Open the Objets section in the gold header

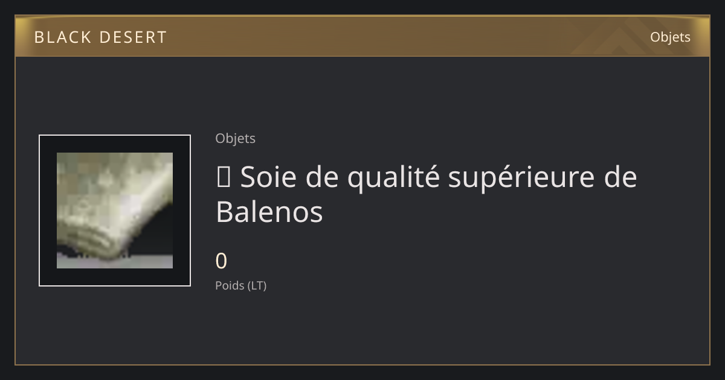670,37
